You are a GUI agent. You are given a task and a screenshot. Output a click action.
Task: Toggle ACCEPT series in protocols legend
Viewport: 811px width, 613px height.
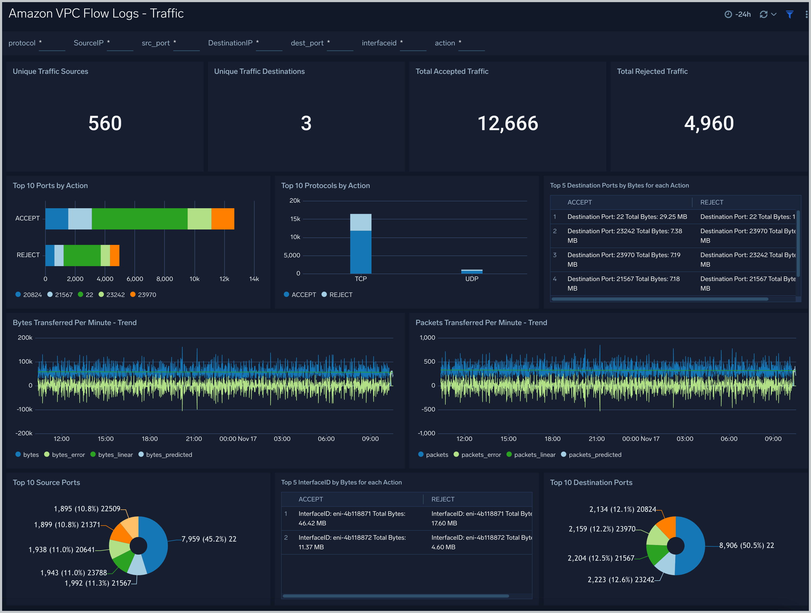pos(300,295)
